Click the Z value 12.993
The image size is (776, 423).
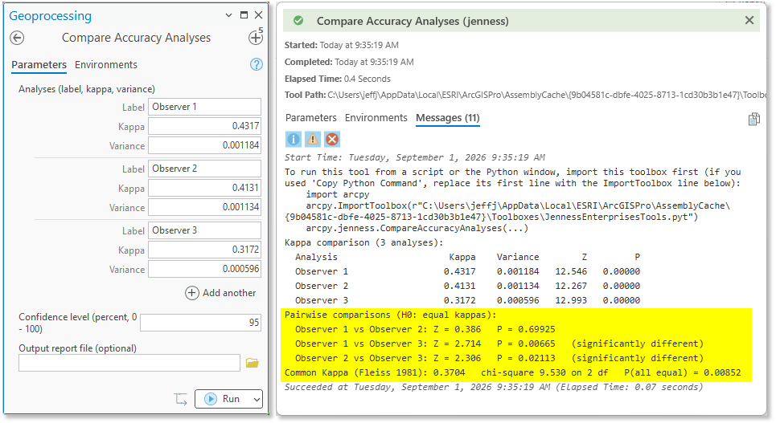[571, 300]
